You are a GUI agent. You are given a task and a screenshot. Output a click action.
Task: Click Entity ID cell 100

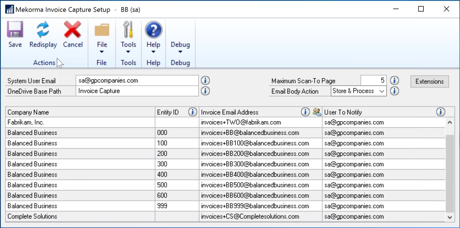tap(177, 143)
